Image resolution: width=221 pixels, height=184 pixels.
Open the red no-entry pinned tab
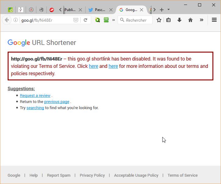(x=52, y=10)
